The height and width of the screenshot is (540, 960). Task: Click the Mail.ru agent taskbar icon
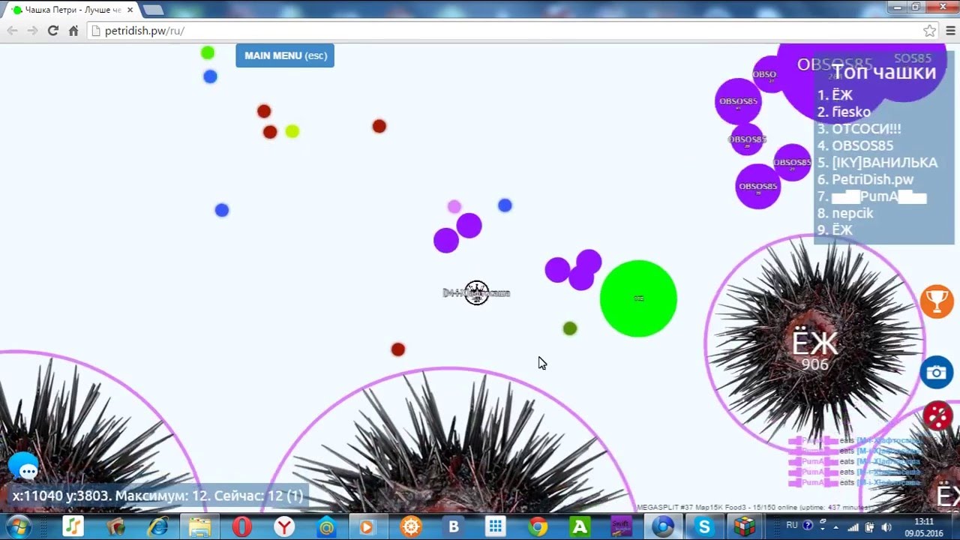point(326,526)
